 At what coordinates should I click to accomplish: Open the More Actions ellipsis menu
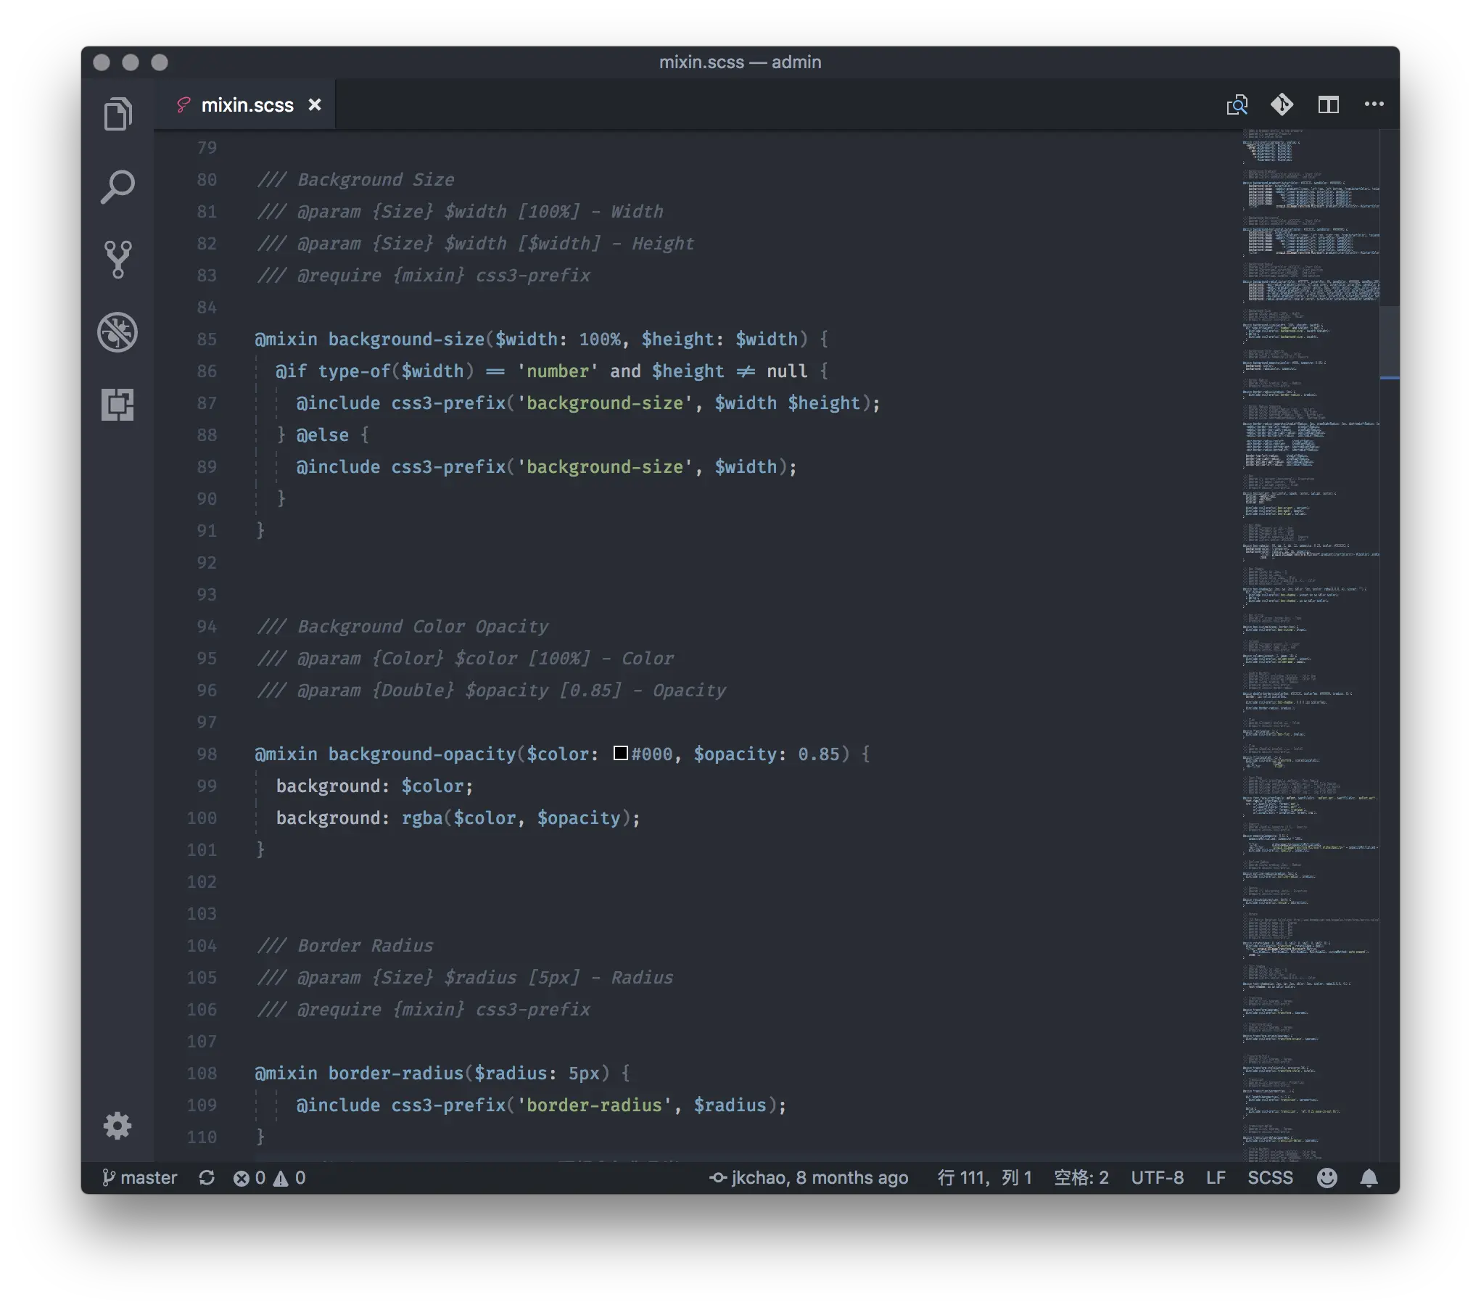[1374, 104]
